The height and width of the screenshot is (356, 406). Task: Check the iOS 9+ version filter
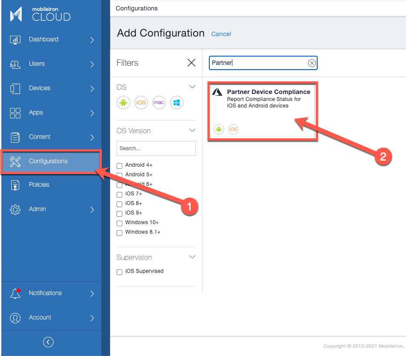[x=119, y=214]
